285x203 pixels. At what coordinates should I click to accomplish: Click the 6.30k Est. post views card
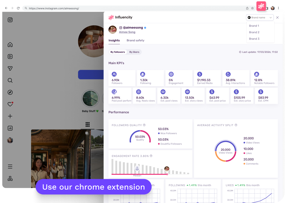(169, 96)
